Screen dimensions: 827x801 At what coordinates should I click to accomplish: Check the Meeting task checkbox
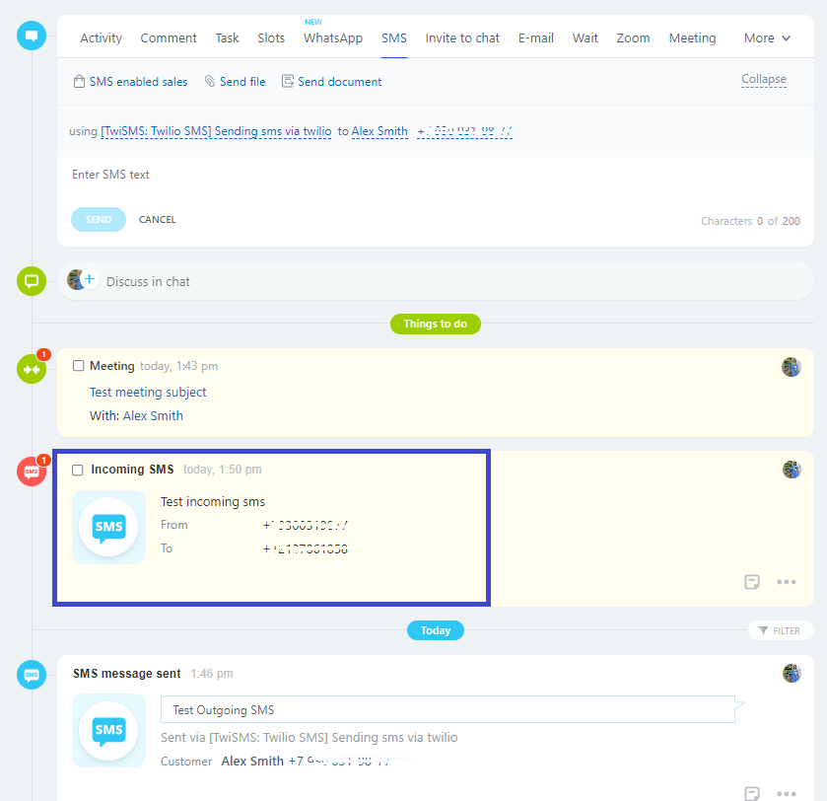pos(79,366)
